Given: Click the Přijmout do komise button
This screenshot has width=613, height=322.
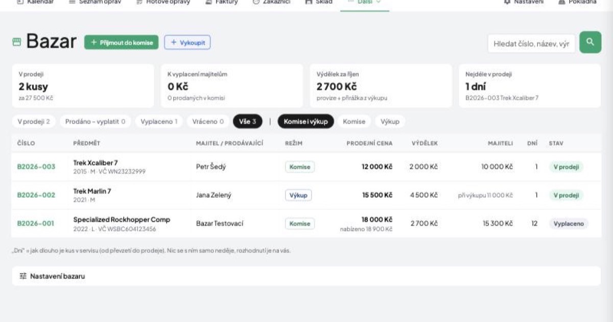Looking at the screenshot, I should [122, 42].
